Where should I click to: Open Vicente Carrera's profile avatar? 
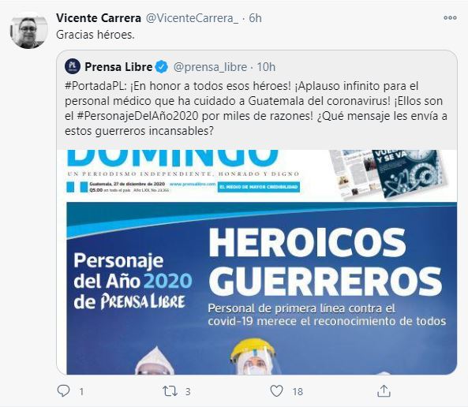pyautogui.click(x=28, y=31)
